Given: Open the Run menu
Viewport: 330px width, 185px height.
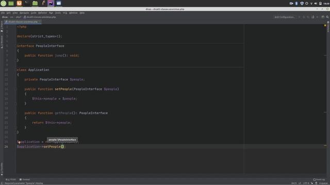Looking at the screenshot, I should (51, 13).
